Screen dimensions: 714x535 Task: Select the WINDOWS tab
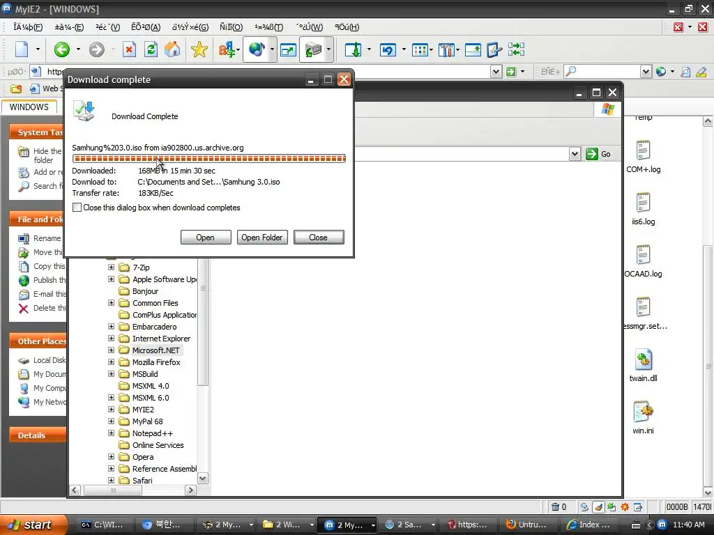pos(29,107)
